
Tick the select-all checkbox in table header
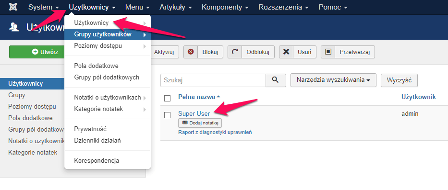pyautogui.click(x=168, y=98)
